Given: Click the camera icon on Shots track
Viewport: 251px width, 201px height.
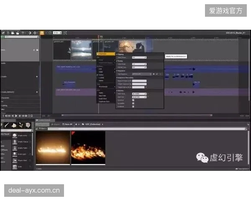Looking at the screenshot, I should (x=37, y=50).
